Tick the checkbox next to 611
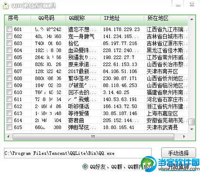Image resolution: width=200 pixels, height=175 pixels. click(9, 99)
